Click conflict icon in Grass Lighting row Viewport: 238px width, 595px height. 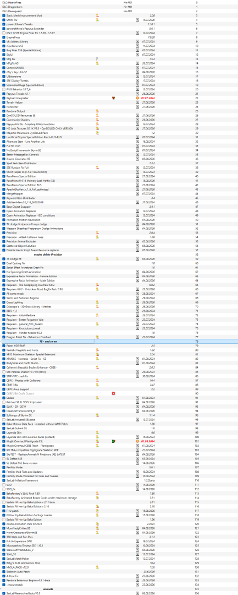(97, 302)
